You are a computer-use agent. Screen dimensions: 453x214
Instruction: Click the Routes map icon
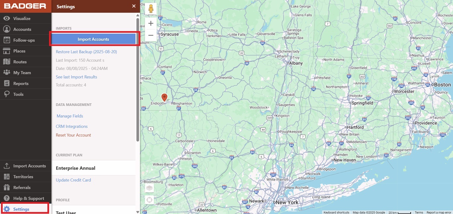pos(7,62)
